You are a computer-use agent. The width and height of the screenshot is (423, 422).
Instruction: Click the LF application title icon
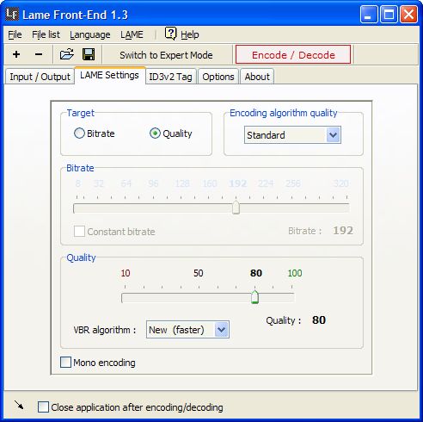[12, 14]
